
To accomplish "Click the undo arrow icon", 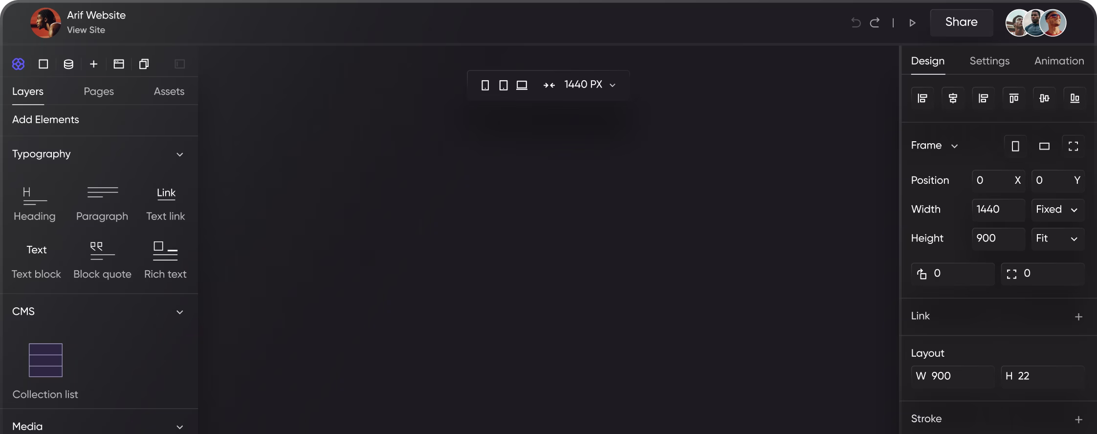I will (x=856, y=22).
